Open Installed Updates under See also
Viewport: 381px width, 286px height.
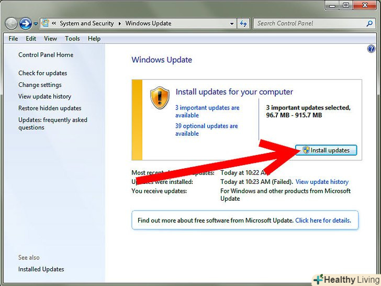41,269
